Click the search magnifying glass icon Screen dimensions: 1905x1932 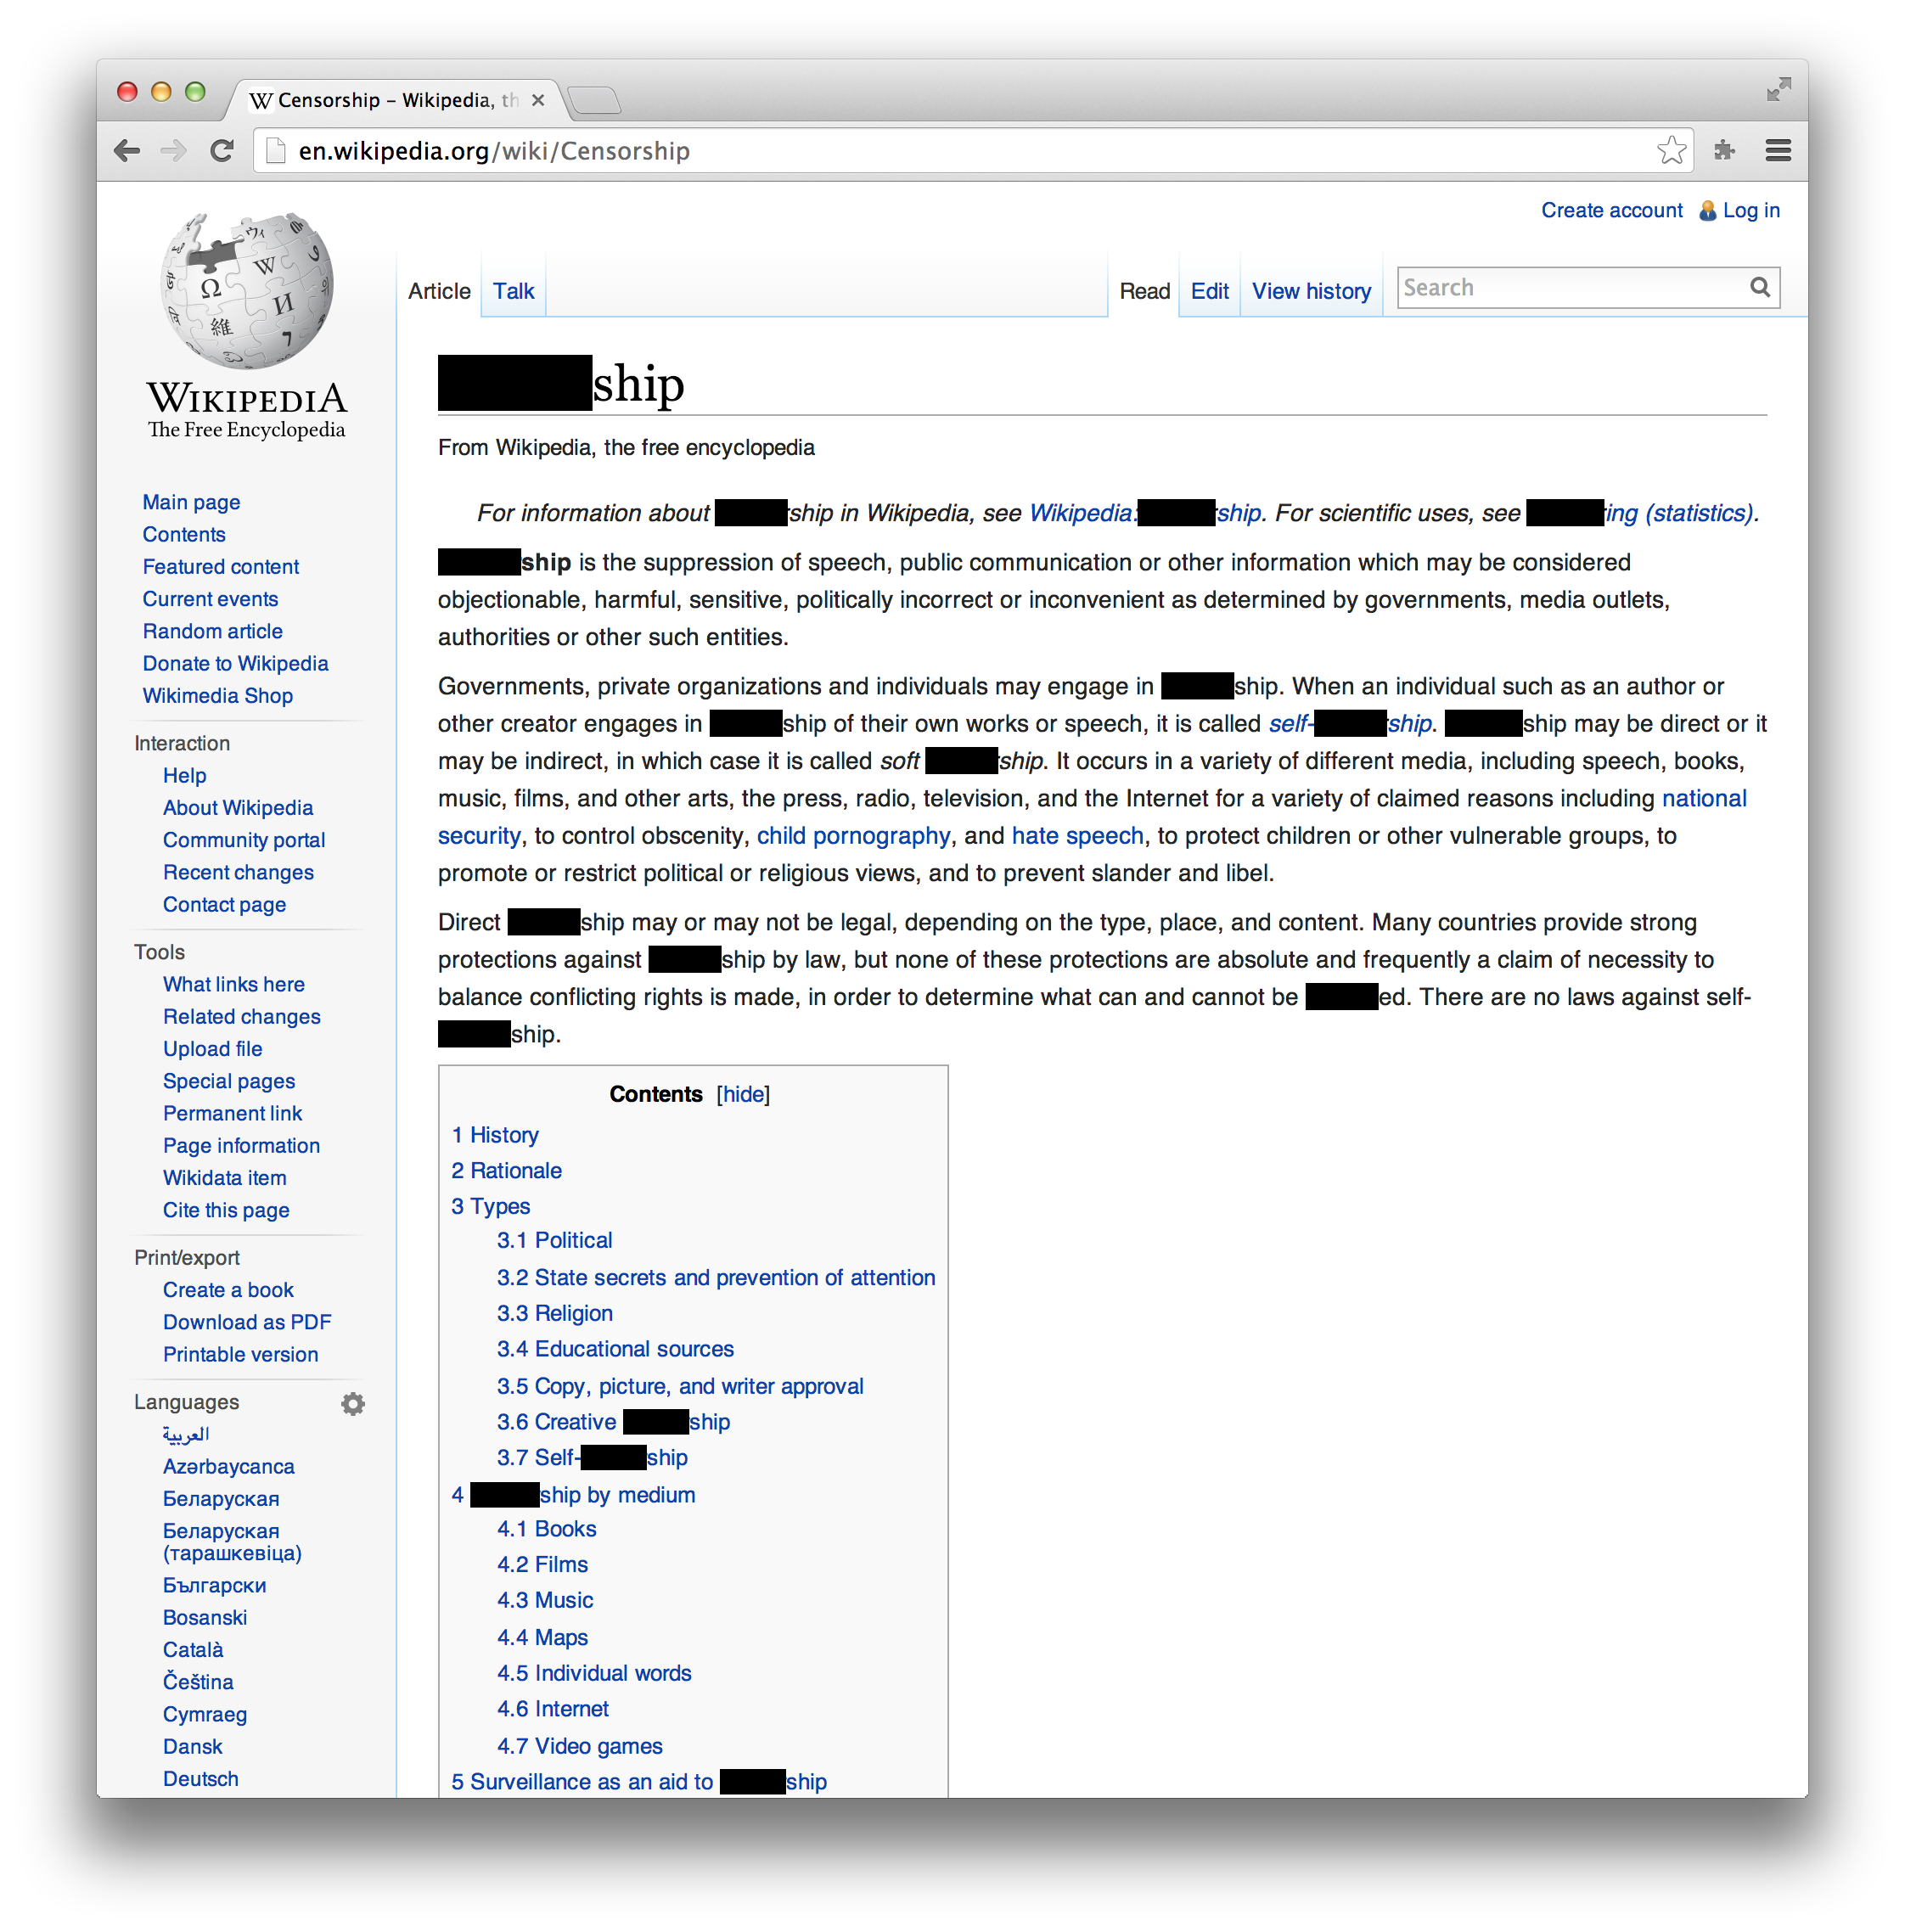[x=1759, y=288]
